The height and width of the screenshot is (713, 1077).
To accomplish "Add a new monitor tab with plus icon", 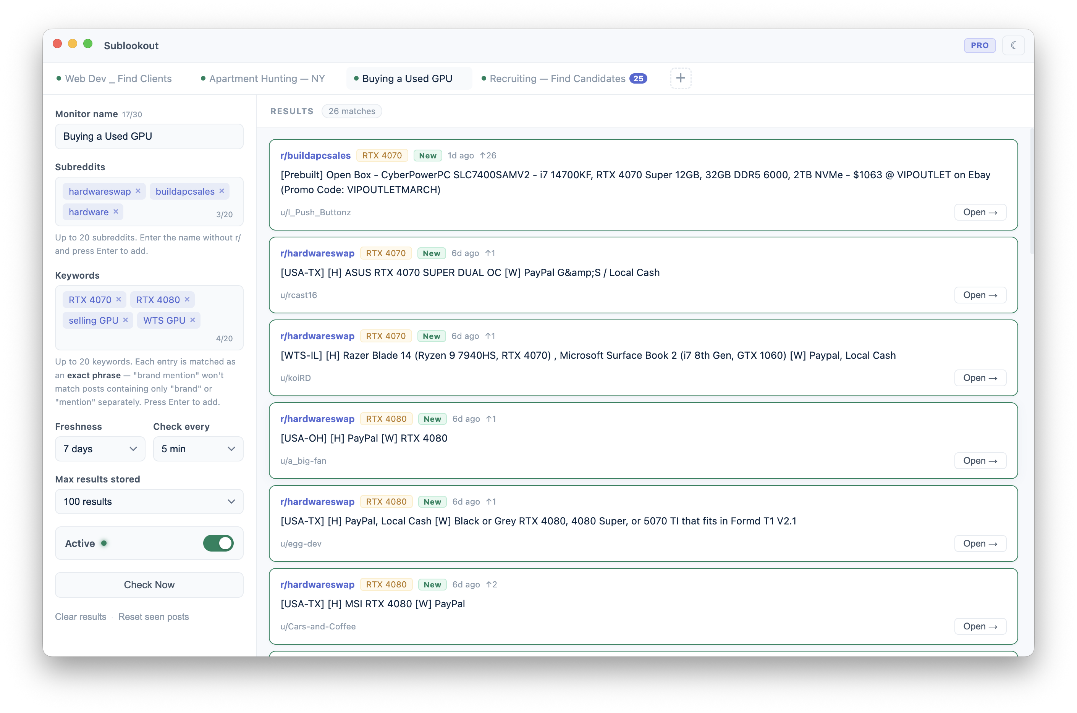I will pyautogui.click(x=680, y=78).
